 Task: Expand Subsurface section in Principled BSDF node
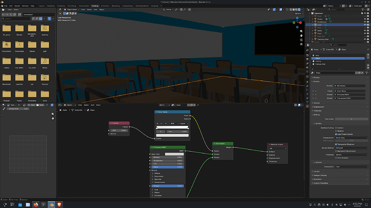coord(159,176)
